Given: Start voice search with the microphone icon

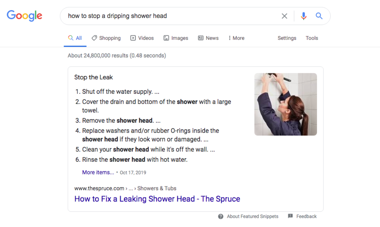Looking at the screenshot, I should click(303, 16).
